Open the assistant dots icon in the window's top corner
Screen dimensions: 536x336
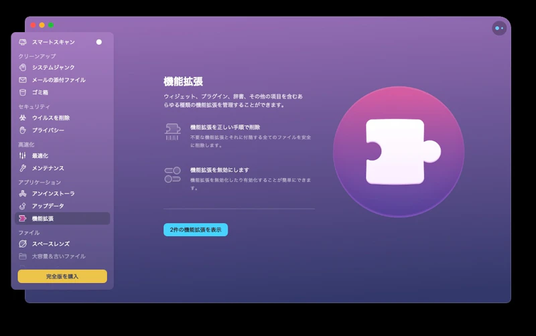coord(499,28)
